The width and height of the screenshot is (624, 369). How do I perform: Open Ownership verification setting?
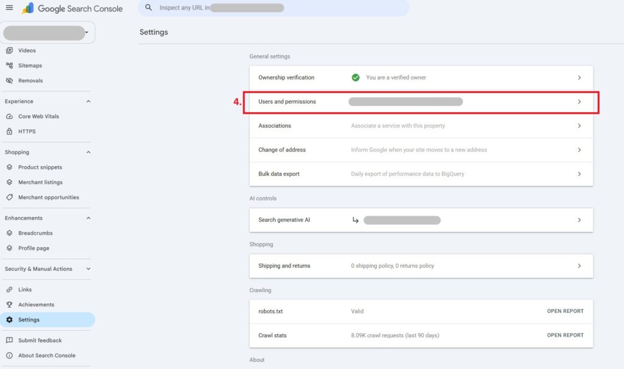[421, 77]
